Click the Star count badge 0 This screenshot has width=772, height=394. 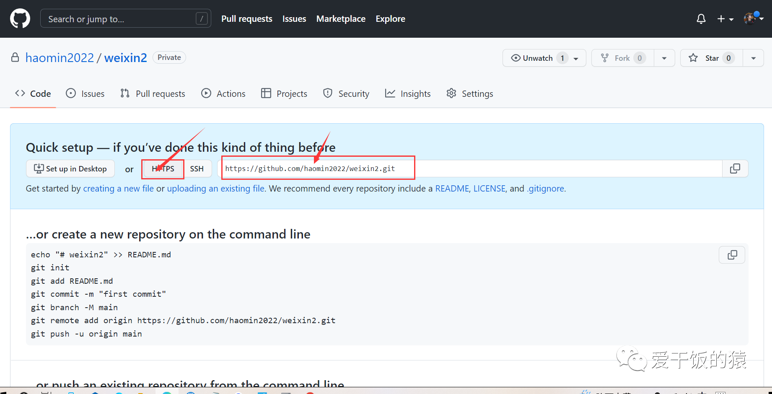click(728, 58)
